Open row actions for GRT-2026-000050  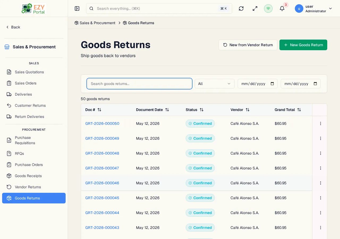pyautogui.click(x=321, y=123)
